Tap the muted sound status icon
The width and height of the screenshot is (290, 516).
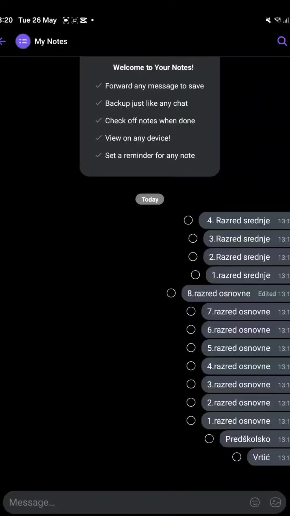(268, 20)
